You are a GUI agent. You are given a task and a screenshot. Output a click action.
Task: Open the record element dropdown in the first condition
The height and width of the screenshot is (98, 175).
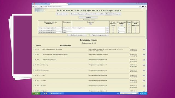[x=50, y=28]
